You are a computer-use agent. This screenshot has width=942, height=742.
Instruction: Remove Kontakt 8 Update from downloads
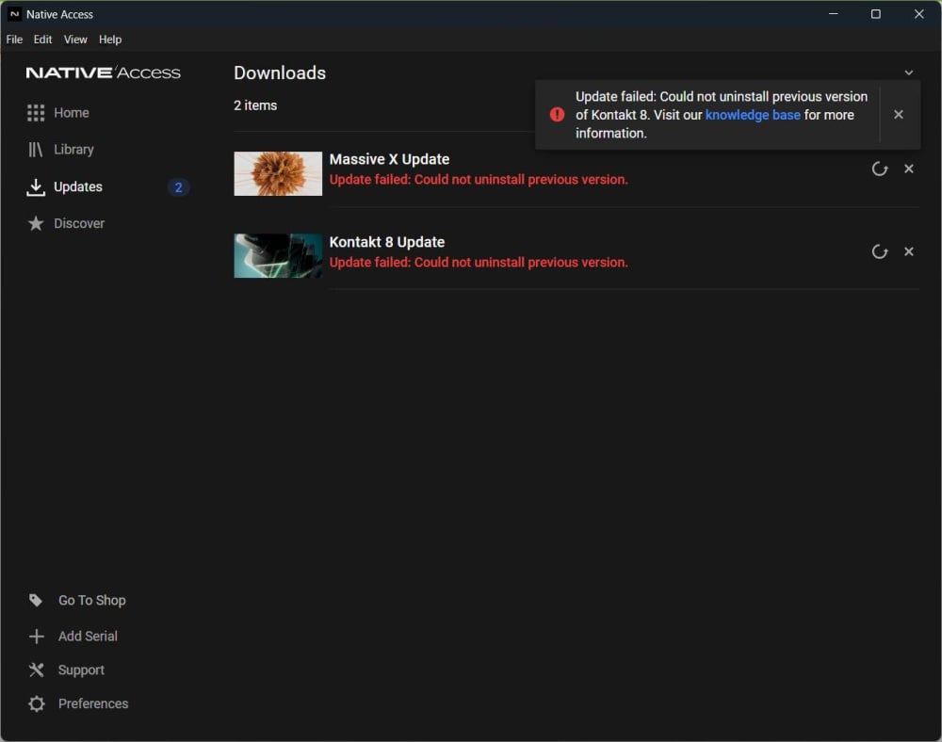tap(909, 251)
